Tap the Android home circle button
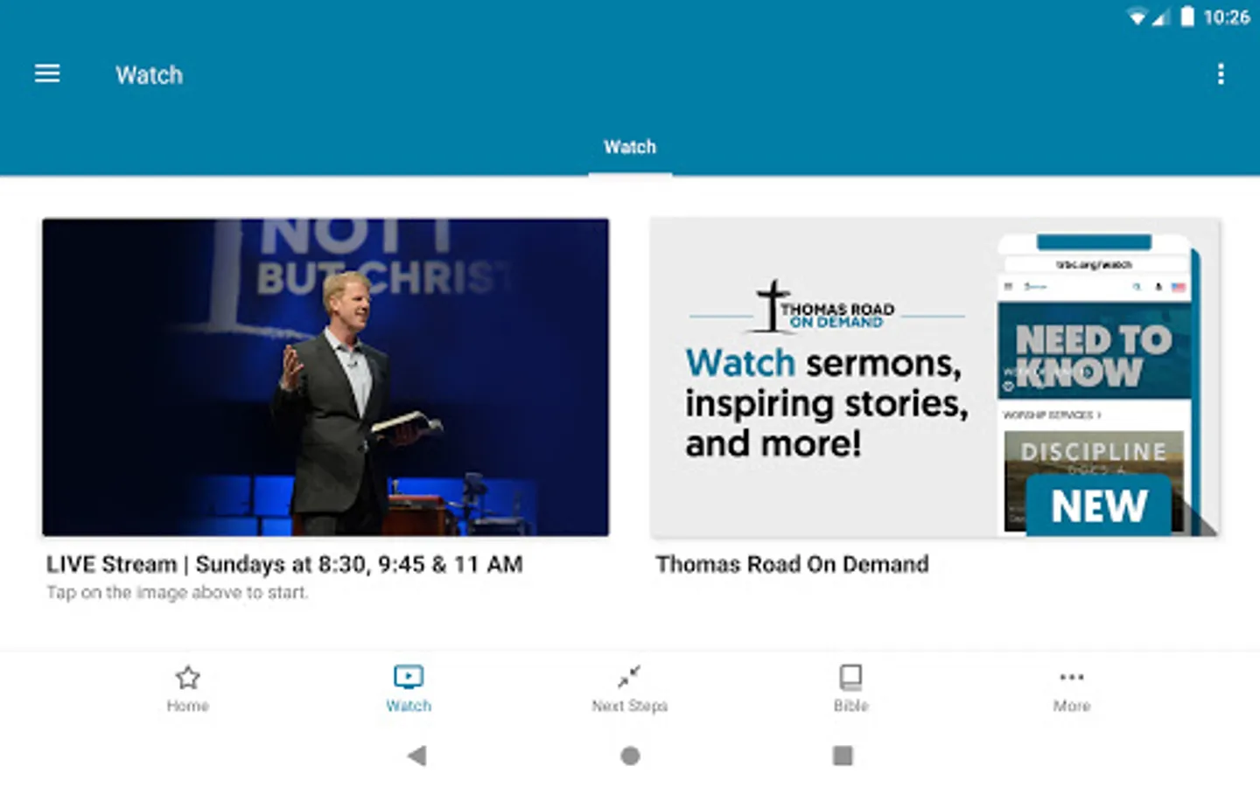Viewport: 1260px width, 787px height. click(630, 756)
